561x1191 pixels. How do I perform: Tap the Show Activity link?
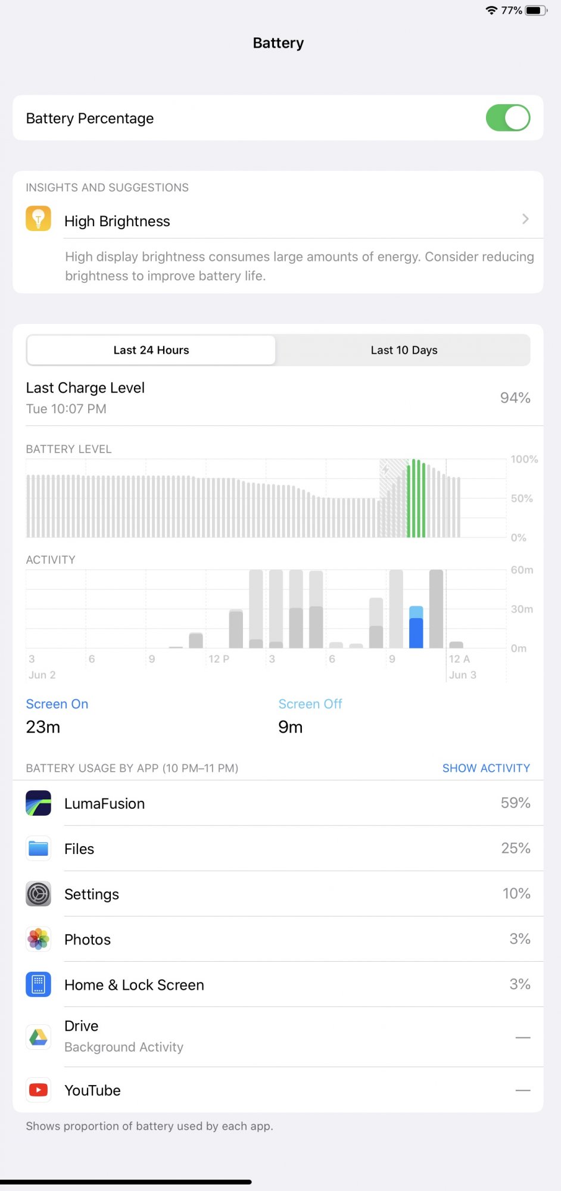pyautogui.click(x=485, y=768)
